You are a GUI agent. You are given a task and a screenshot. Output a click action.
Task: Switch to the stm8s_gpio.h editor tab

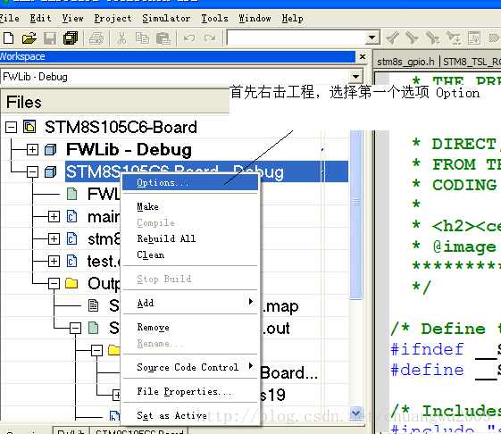coord(405,62)
